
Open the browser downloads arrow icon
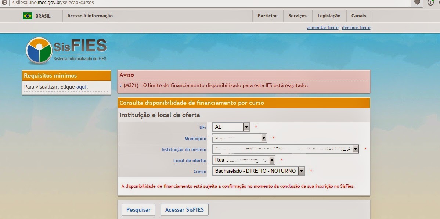[430, 3]
